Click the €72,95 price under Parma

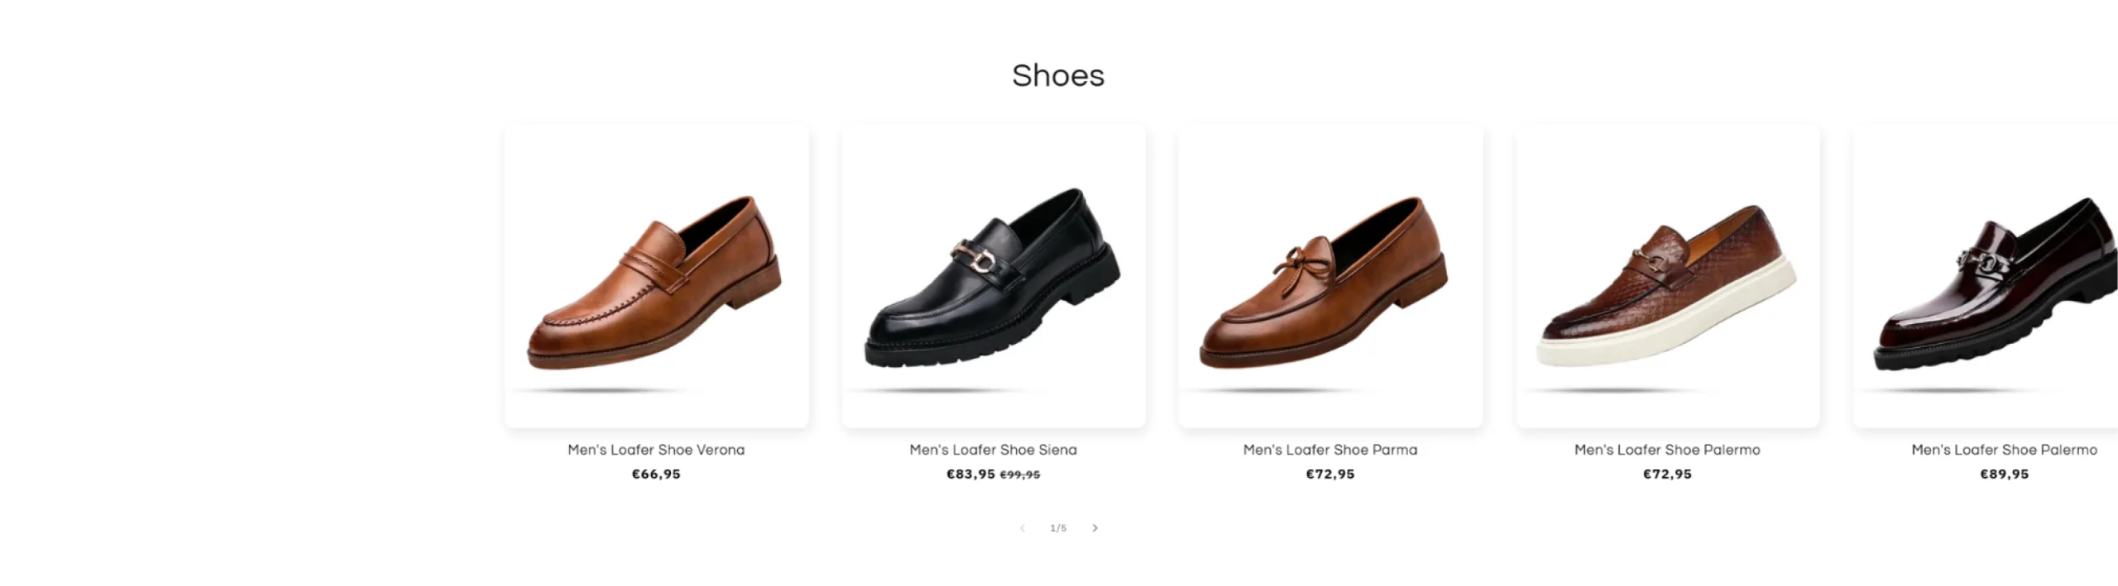pos(1330,474)
